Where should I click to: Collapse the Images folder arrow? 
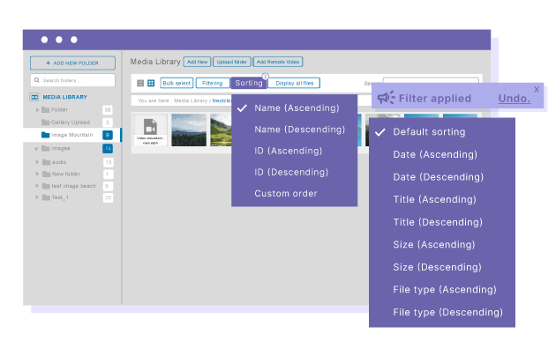[36, 149]
